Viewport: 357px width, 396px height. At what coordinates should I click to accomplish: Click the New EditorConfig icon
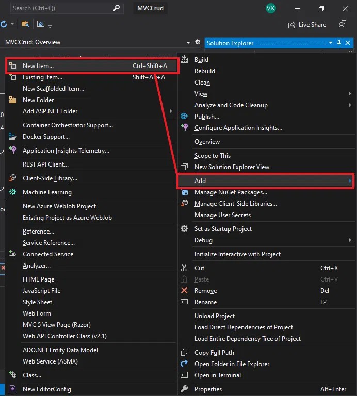click(x=12, y=389)
